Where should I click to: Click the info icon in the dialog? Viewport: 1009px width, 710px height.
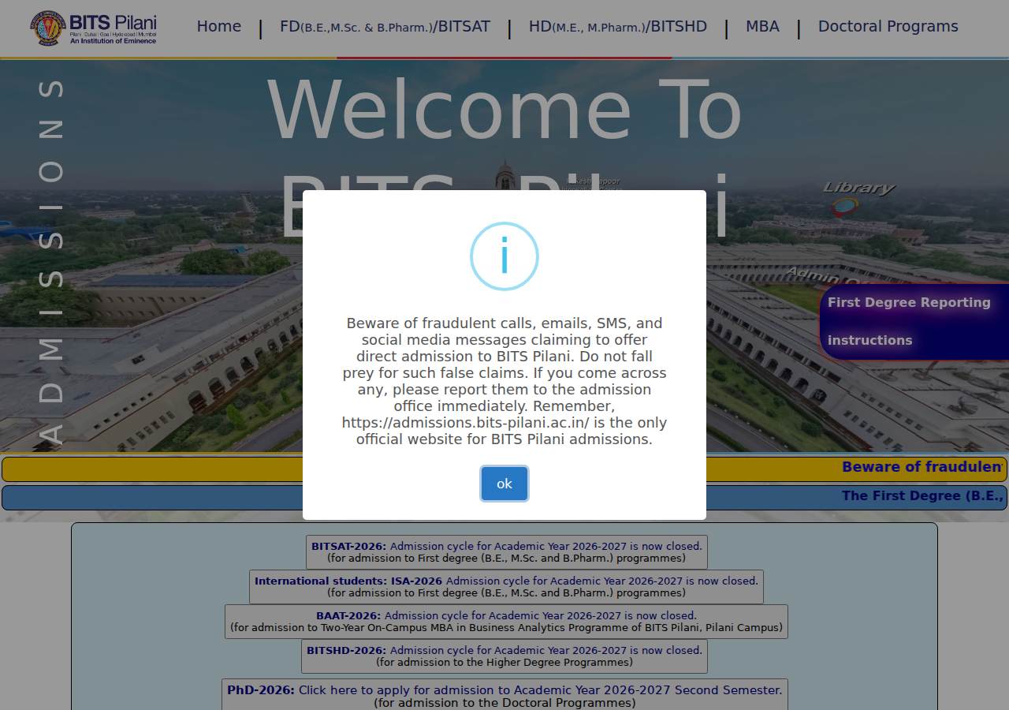point(504,256)
